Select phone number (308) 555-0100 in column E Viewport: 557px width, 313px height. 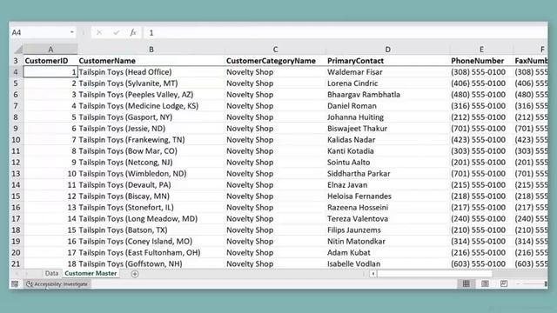coord(481,72)
